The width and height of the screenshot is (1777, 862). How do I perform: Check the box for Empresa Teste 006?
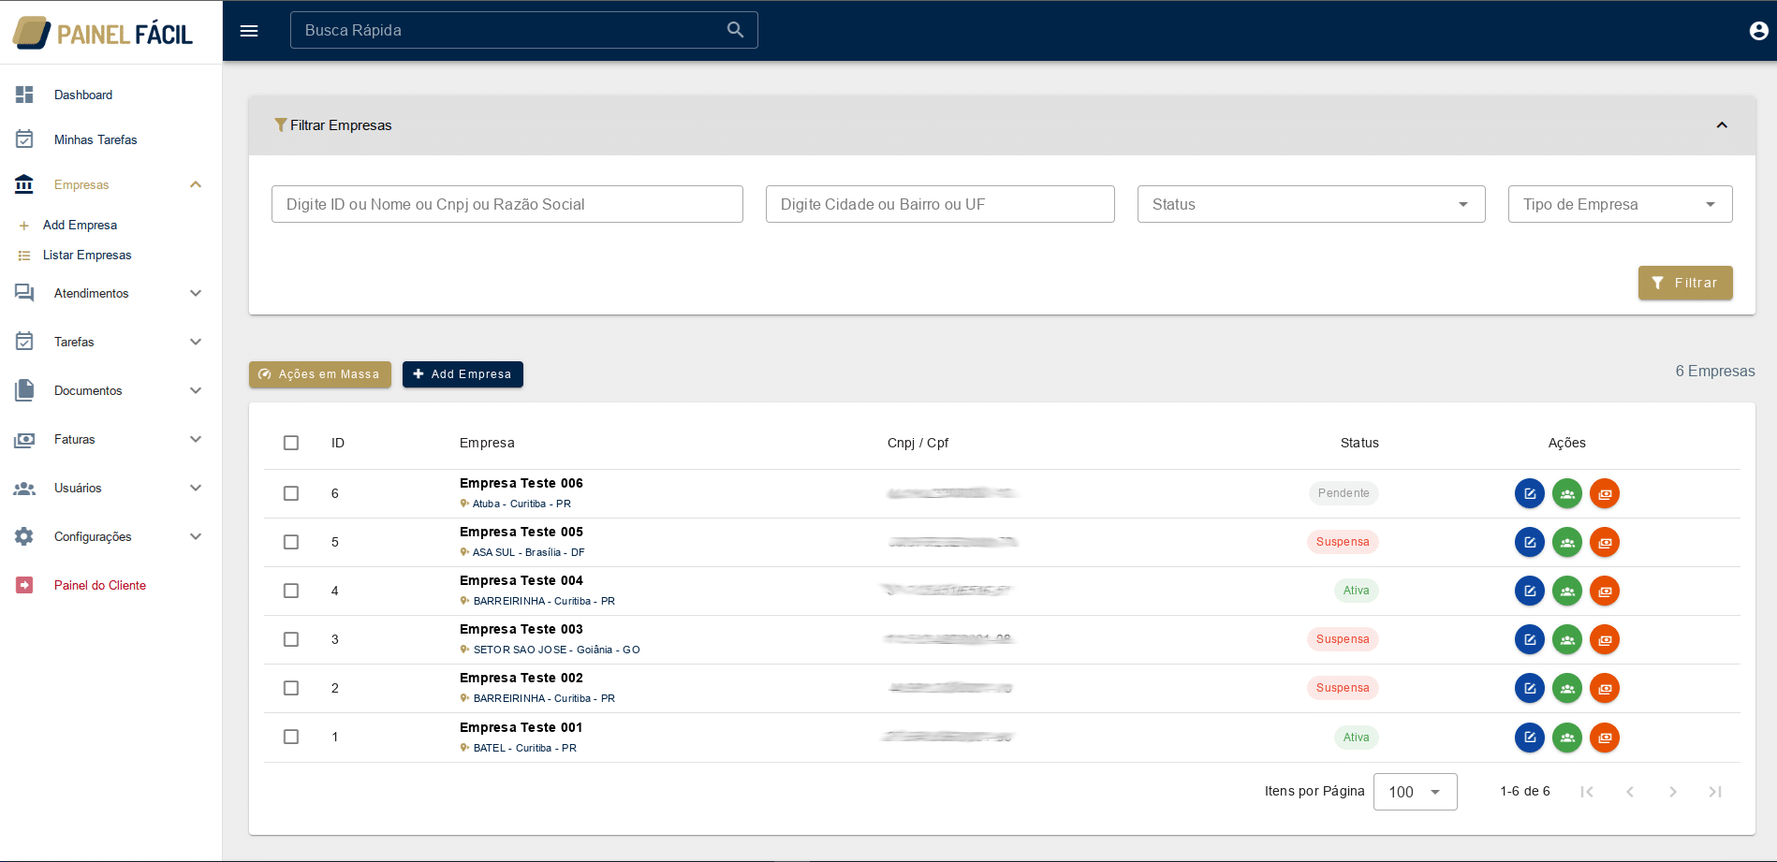[x=291, y=493]
